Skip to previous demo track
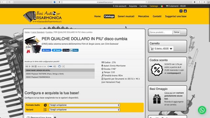The width and height of the screenshot is (210, 118). tap(27, 66)
